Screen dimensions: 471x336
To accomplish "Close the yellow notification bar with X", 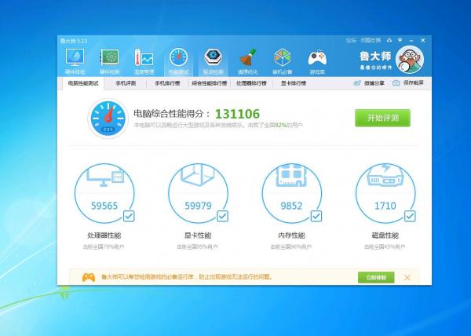I will pos(407,277).
